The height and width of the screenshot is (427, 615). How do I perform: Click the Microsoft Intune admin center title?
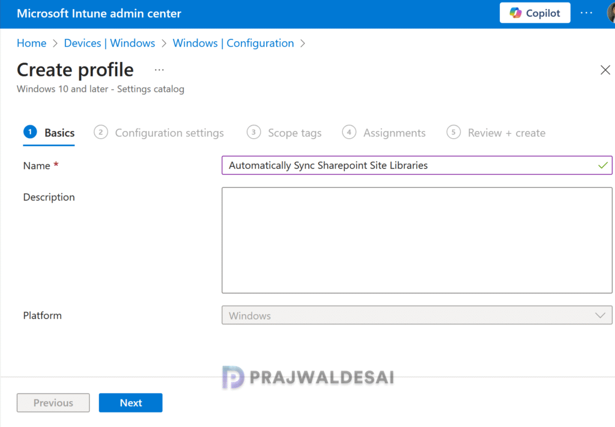coord(99,13)
